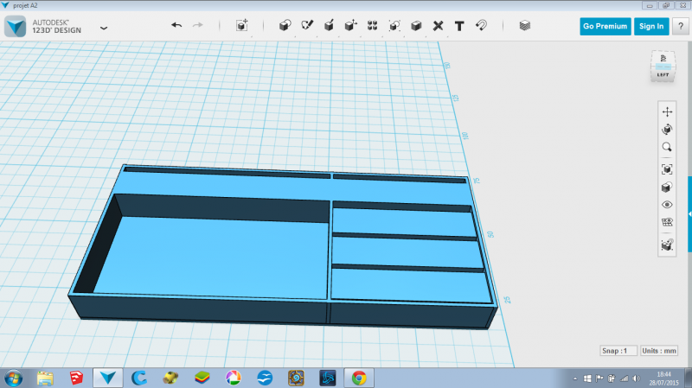Open the visual style cube options
Screen dimensions: 692x388
[x=667, y=187]
